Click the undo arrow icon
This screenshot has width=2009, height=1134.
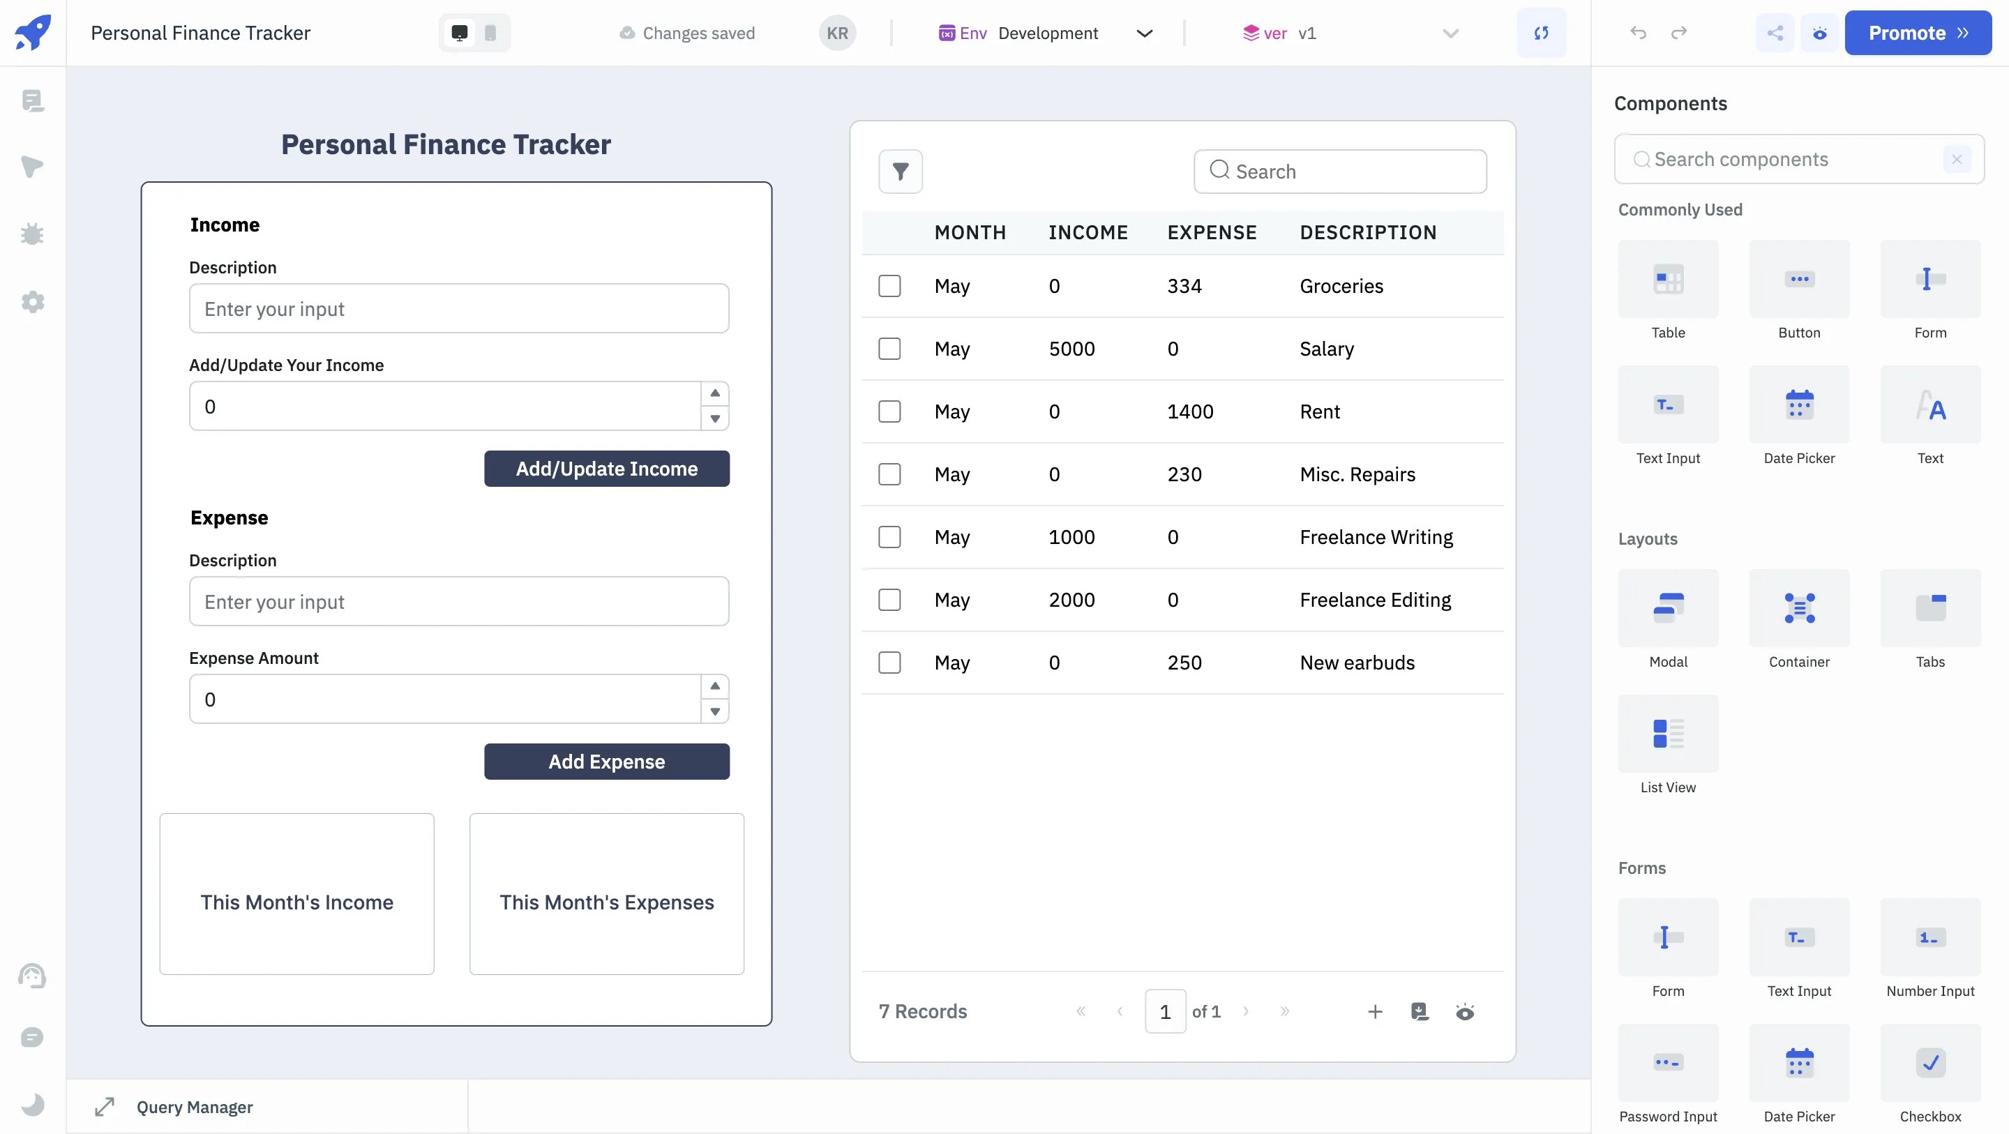point(1638,33)
